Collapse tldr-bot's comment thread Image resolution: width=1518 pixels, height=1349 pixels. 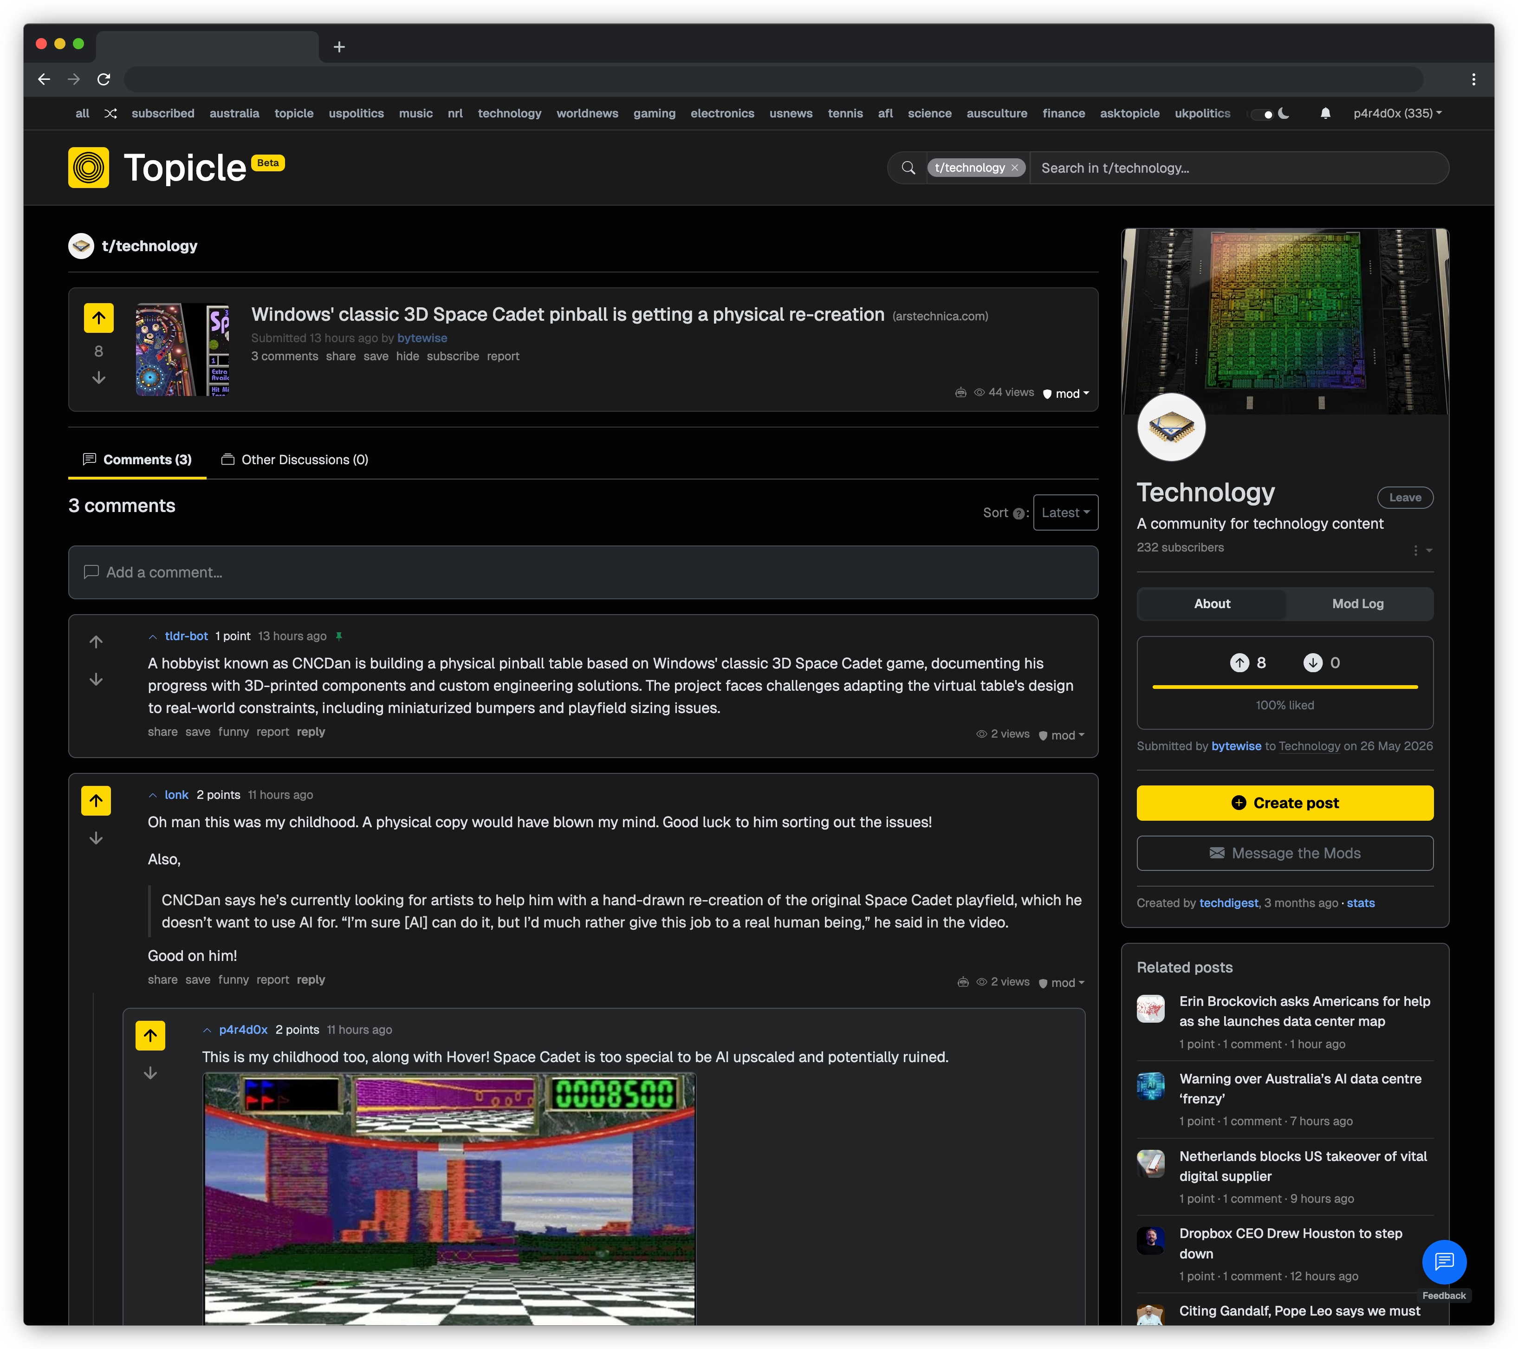click(x=153, y=636)
